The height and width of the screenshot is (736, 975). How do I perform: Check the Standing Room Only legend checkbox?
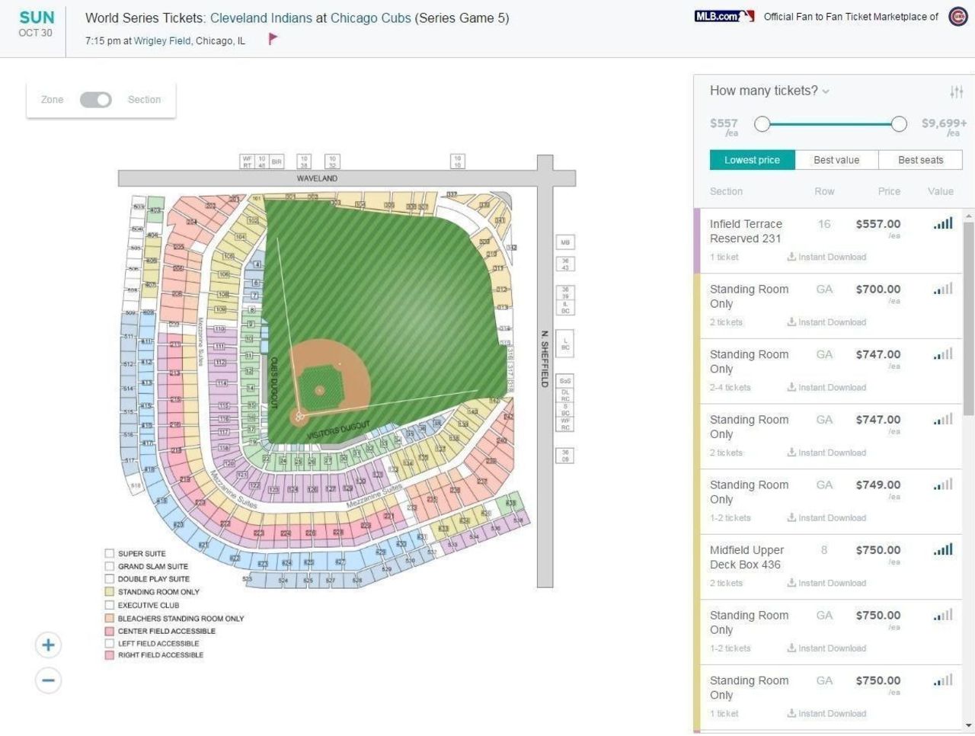[x=110, y=592]
